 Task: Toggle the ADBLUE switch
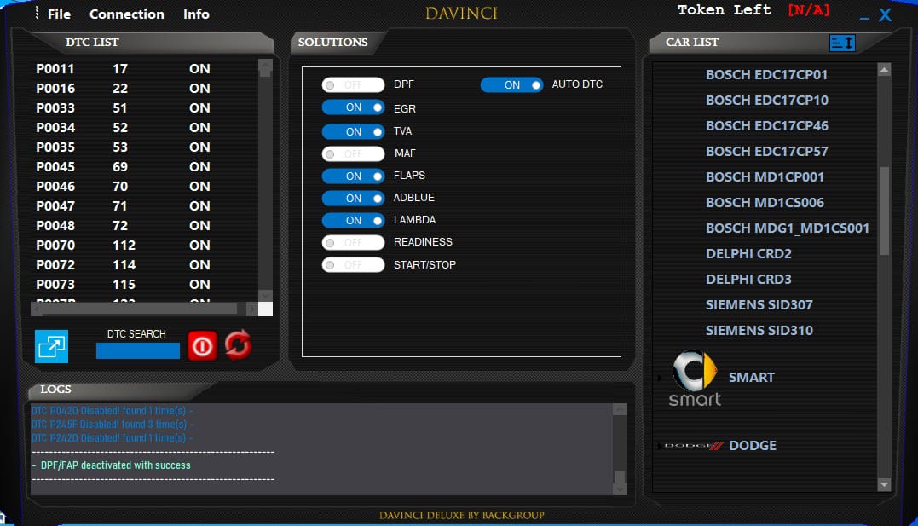(x=353, y=198)
